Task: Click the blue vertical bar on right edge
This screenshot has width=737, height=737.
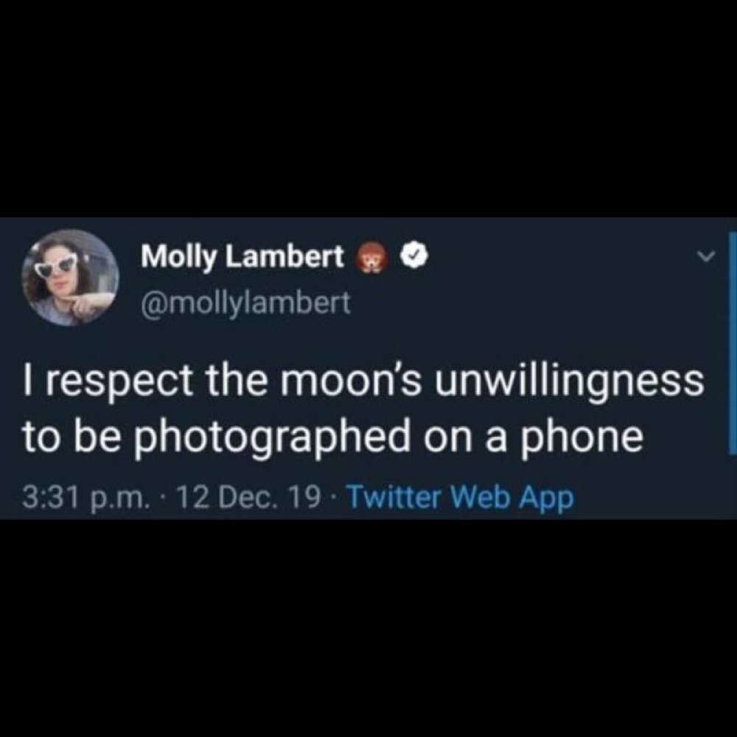Action: (x=733, y=343)
